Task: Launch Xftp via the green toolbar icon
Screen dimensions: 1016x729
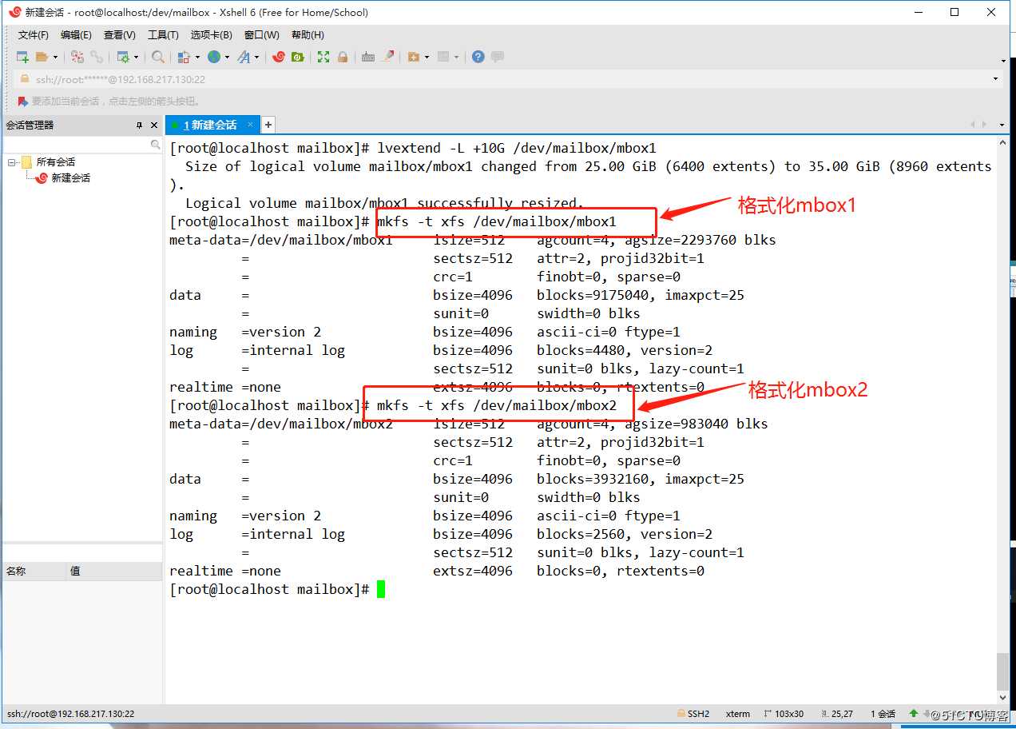Action: 298,57
